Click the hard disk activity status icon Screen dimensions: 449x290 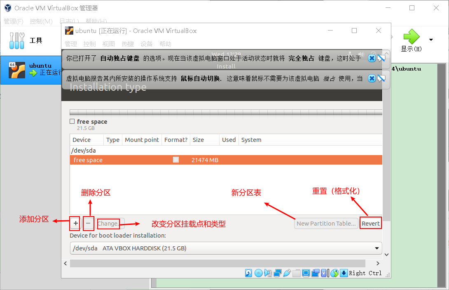tap(248, 273)
